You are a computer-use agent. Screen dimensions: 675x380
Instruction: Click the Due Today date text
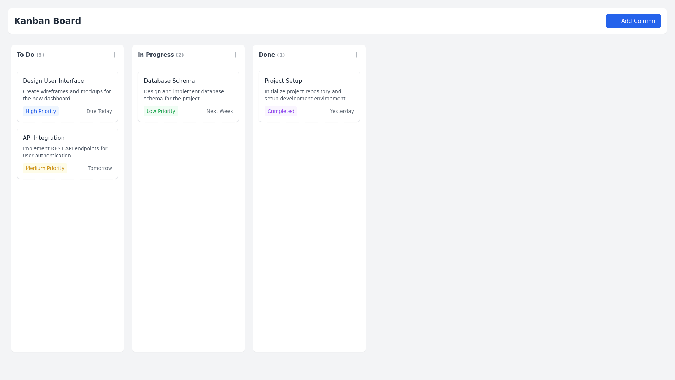(x=99, y=111)
